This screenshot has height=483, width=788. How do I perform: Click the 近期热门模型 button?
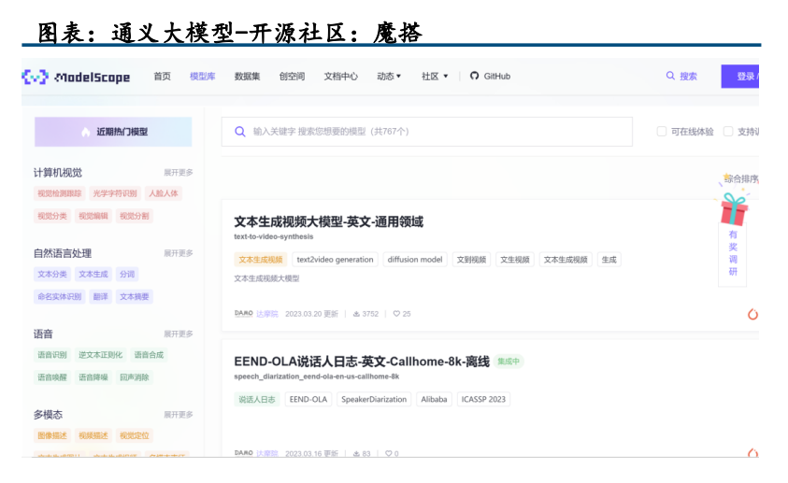point(113,132)
